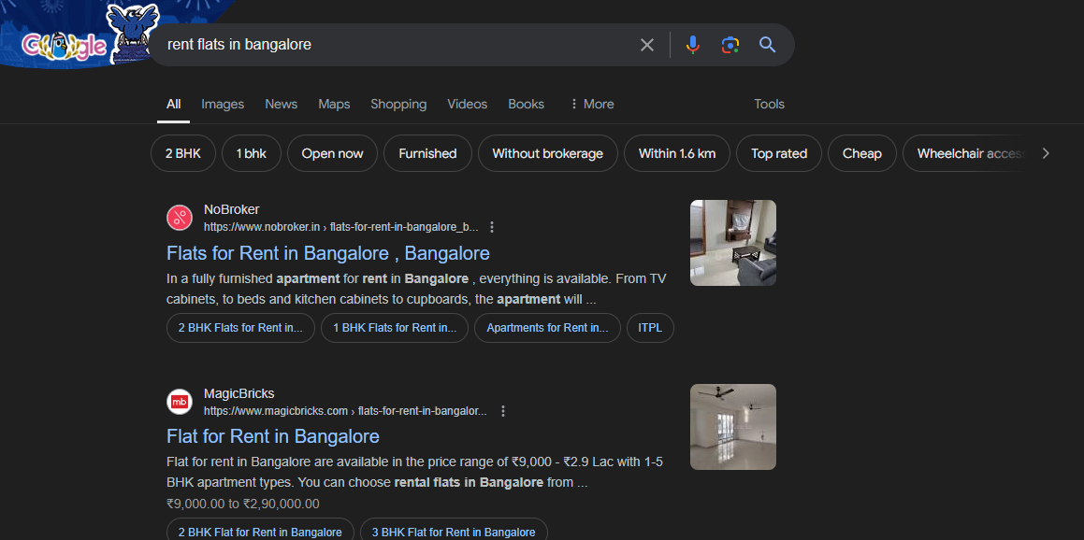This screenshot has width=1084, height=540.
Task: Filter by Within 1.6 km
Action: [x=677, y=153]
